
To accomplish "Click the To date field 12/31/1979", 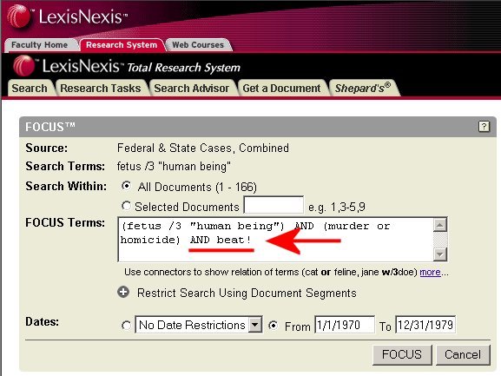I will pos(425,325).
